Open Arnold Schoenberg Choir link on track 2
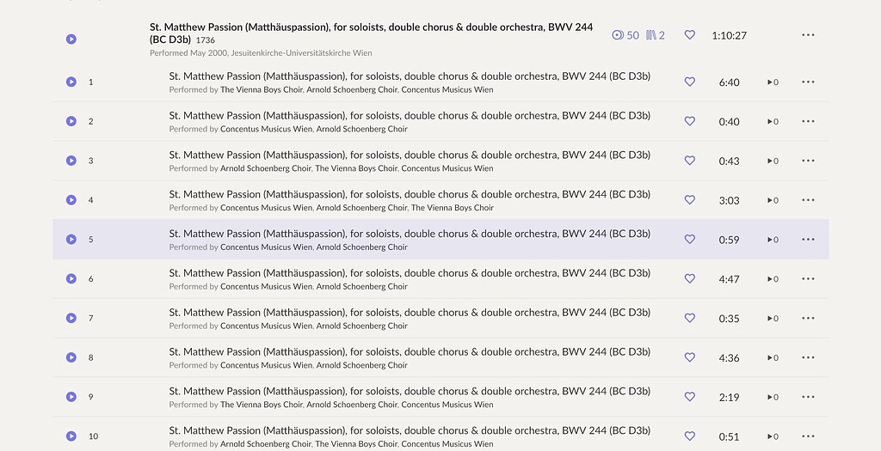 (x=361, y=129)
